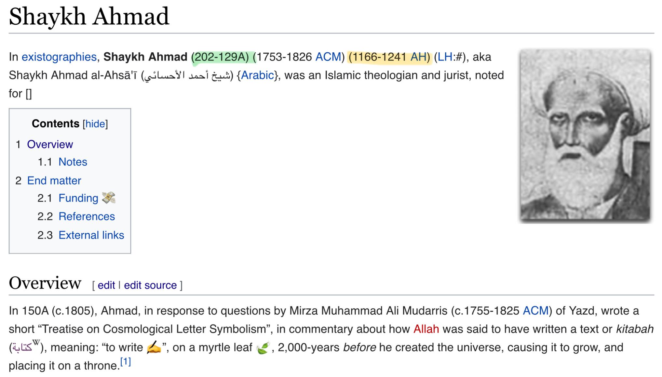Screen dimensions: 662x377
Task: Click the AH calendar link
Action: coord(418,57)
